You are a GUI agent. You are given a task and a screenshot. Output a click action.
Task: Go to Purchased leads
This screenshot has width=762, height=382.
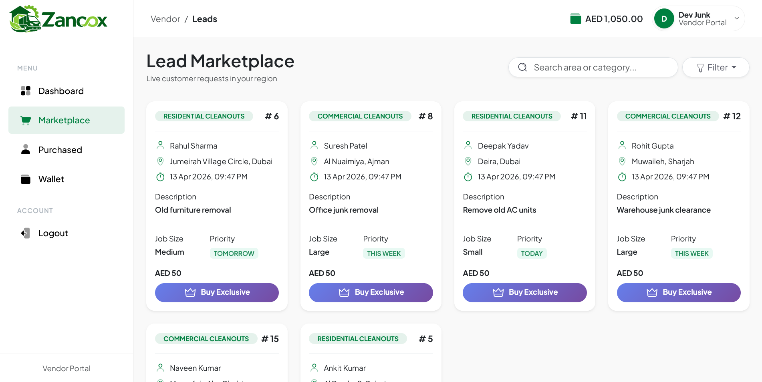[x=67, y=150]
